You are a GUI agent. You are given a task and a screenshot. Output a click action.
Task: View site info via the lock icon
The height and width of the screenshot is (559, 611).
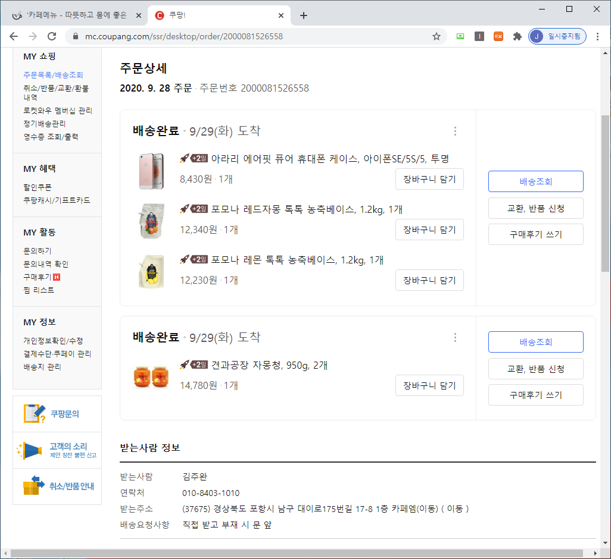tap(76, 36)
